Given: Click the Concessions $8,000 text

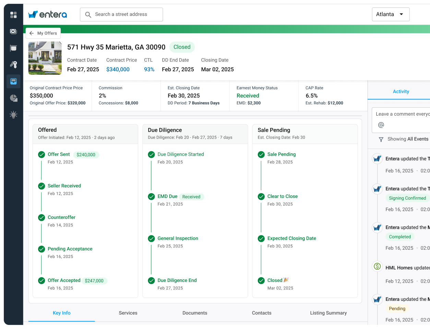Looking at the screenshot, I should point(118,103).
